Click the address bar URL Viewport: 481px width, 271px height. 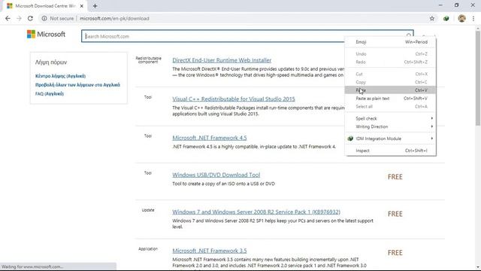(114, 18)
